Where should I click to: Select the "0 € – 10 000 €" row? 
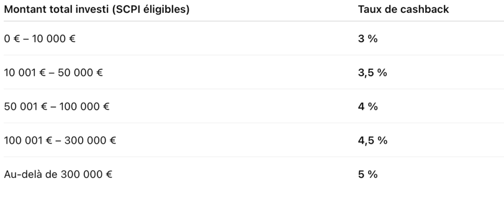pyautogui.click(x=39, y=39)
